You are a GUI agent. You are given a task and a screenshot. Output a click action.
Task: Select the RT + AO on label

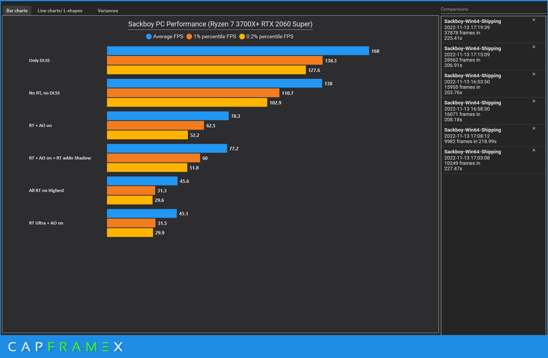(x=40, y=125)
